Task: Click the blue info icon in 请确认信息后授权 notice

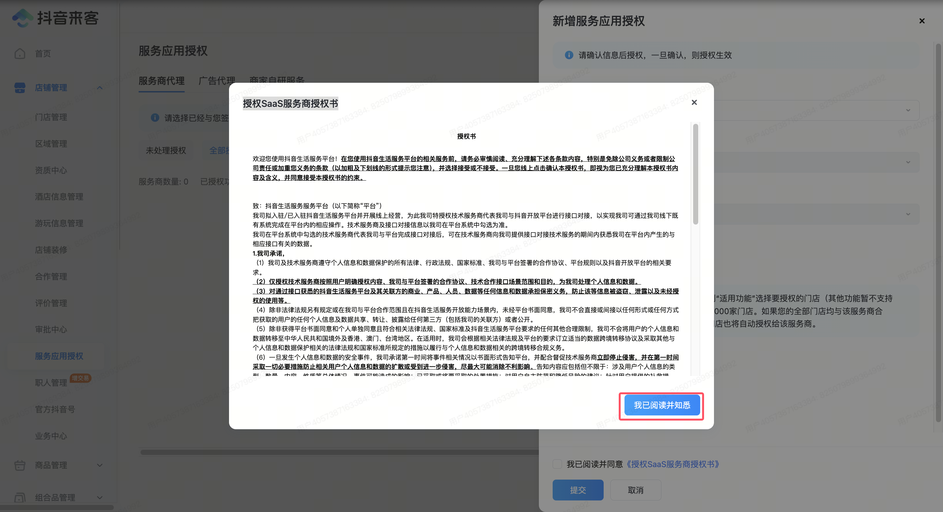Action: coord(569,55)
